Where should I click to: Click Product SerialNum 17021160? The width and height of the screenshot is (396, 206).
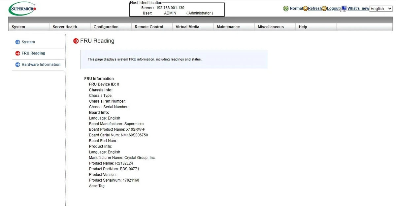pyautogui.click(x=114, y=180)
